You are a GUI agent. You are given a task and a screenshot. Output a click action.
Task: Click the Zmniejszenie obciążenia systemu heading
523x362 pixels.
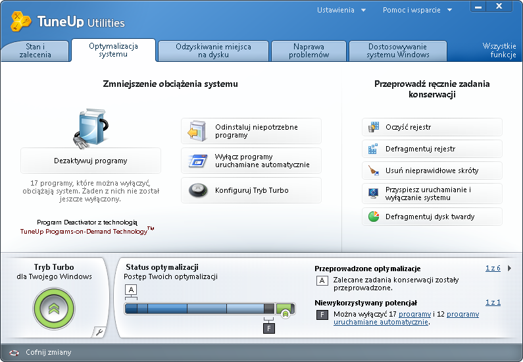[170, 84]
